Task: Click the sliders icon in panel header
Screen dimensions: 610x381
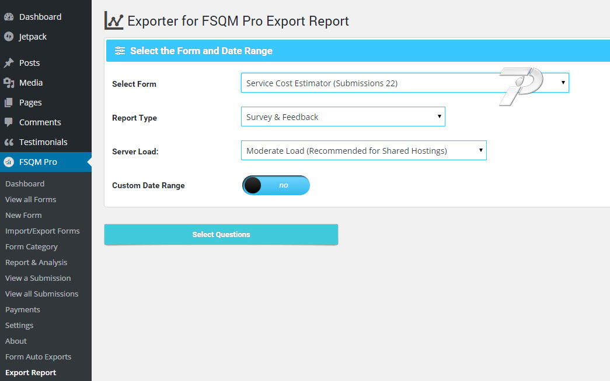Action: click(120, 51)
